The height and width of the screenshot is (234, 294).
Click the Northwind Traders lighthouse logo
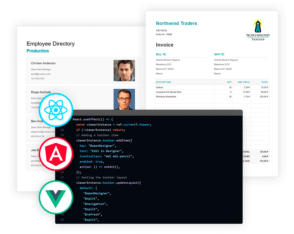(258, 31)
